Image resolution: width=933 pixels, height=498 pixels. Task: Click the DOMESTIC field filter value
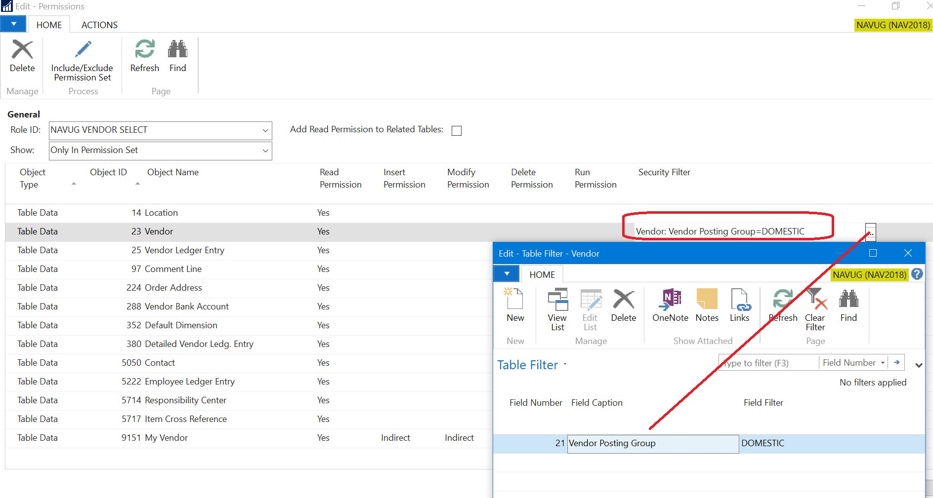coord(763,443)
